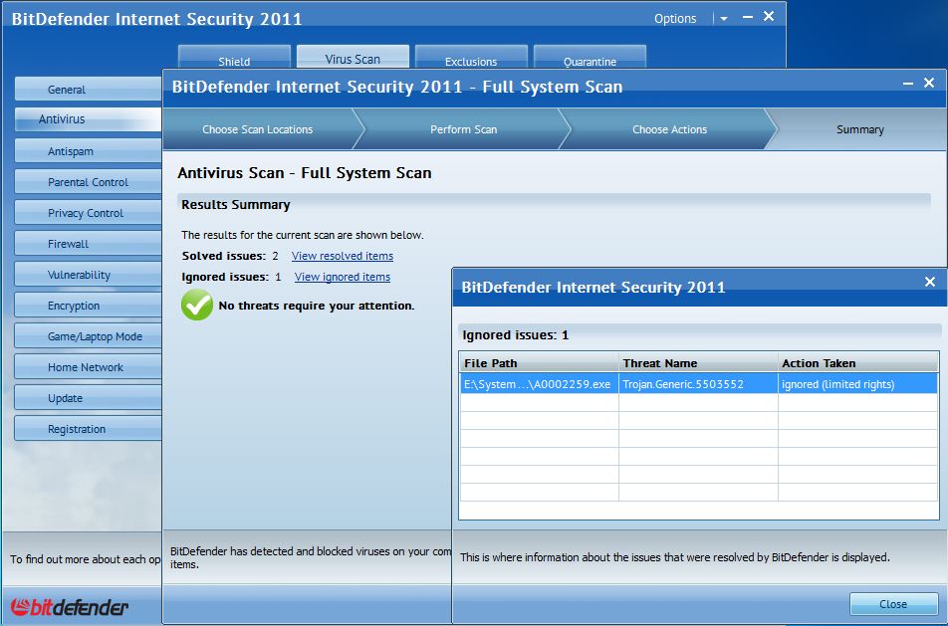Sort by File Path column header
948x626 pixels.
539,363
